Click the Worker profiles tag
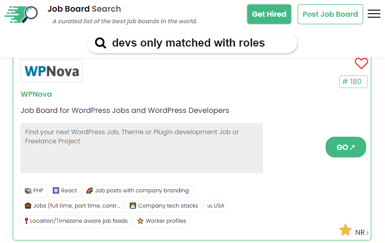This screenshot has width=385, height=243. (162, 221)
